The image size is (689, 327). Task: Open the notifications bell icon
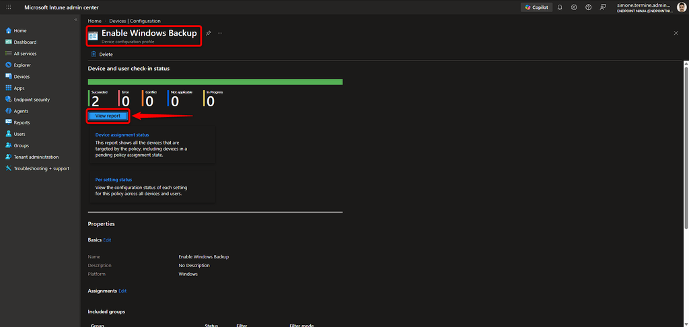(560, 7)
